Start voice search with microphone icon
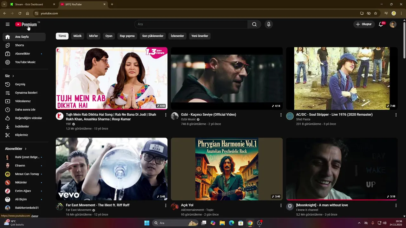The width and height of the screenshot is (406, 228). (x=269, y=24)
